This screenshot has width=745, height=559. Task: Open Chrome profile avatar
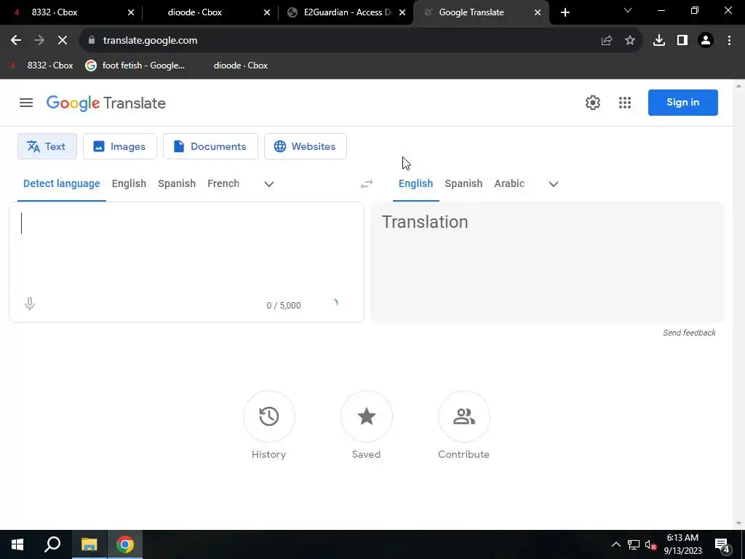706,41
